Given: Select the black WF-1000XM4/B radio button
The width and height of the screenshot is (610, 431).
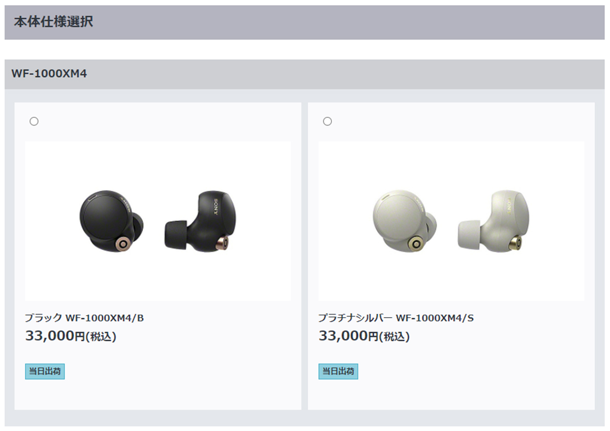Looking at the screenshot, I should (34, 121).
